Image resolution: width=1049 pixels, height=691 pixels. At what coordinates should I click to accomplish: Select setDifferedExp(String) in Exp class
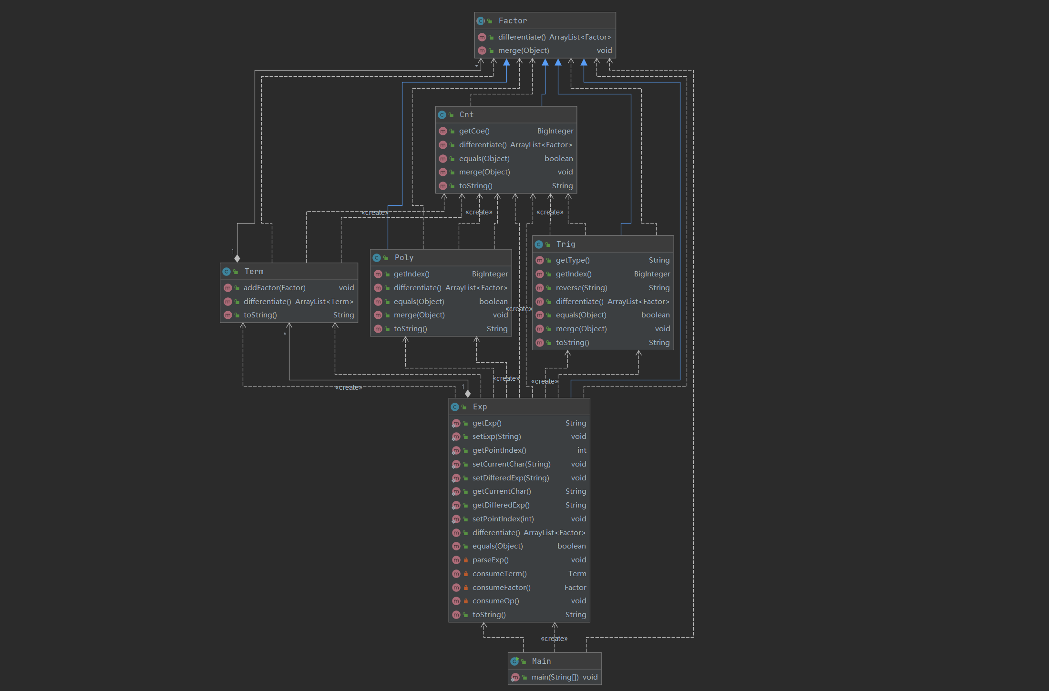coord(511,478)
